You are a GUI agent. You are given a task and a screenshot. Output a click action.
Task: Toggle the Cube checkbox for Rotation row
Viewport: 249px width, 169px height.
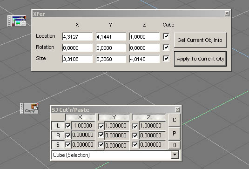(166, 47)
